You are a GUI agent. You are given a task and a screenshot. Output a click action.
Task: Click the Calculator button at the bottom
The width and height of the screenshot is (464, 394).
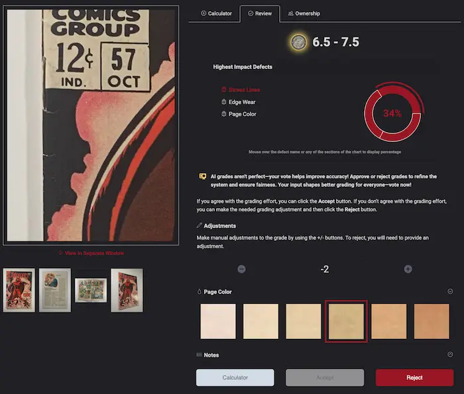coord(235,377)
